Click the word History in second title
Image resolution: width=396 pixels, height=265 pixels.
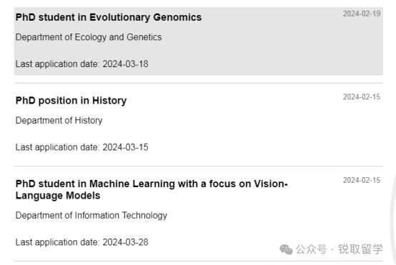coord(109,101)
